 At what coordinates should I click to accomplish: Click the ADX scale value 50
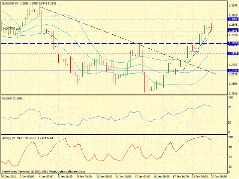230,157
